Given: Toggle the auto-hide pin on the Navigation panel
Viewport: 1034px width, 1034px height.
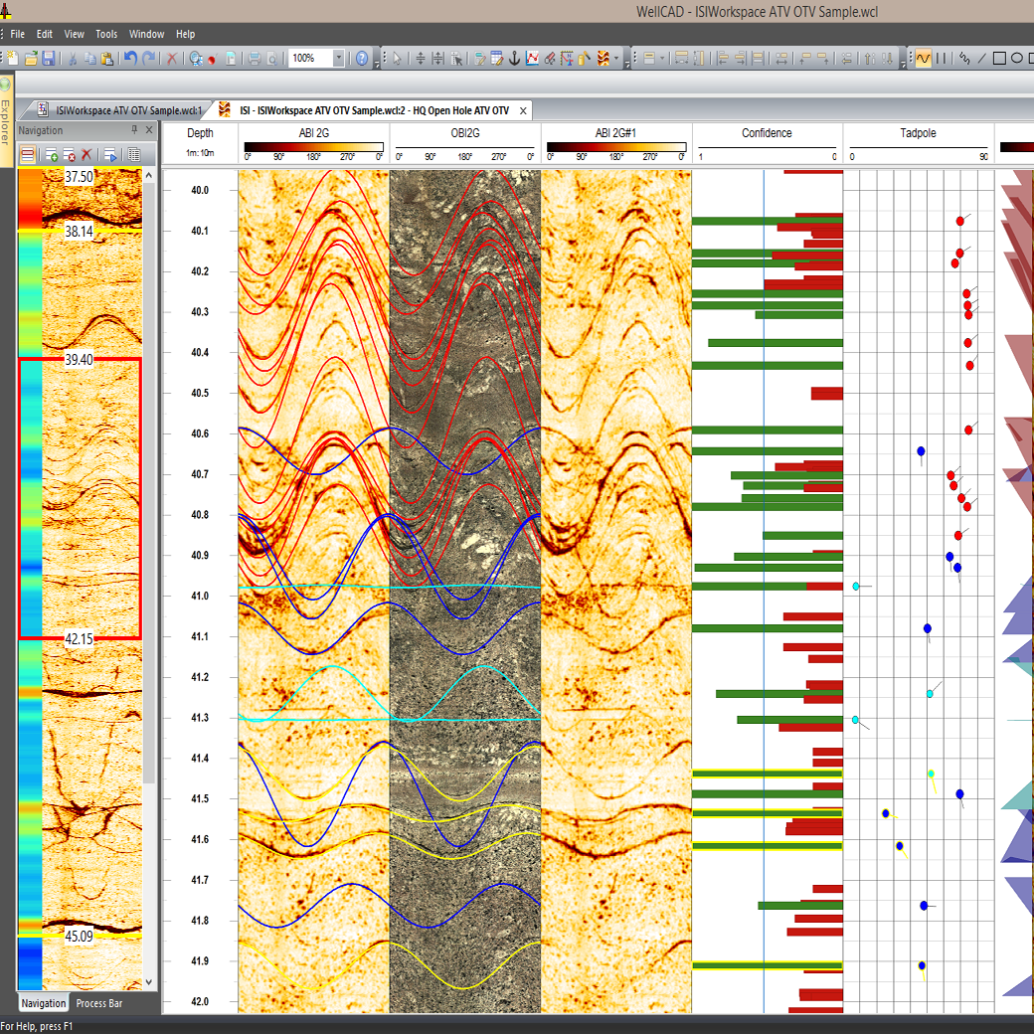Looking at the screenshot, I should click(x=134, y=129).
